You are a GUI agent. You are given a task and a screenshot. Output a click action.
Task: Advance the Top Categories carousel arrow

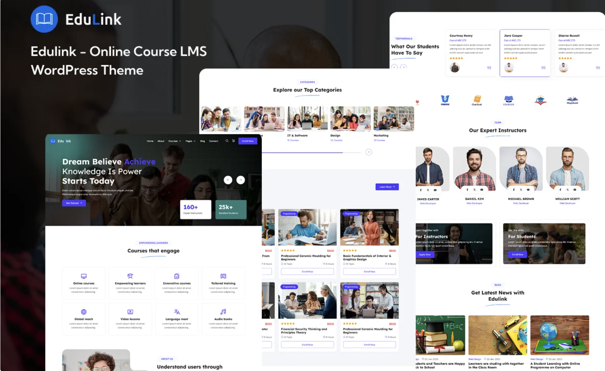(x=369, y=152)
